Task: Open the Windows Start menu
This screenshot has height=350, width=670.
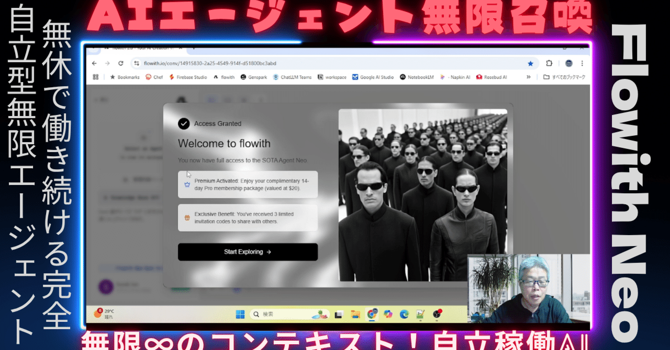Action: tap(240, 314)
